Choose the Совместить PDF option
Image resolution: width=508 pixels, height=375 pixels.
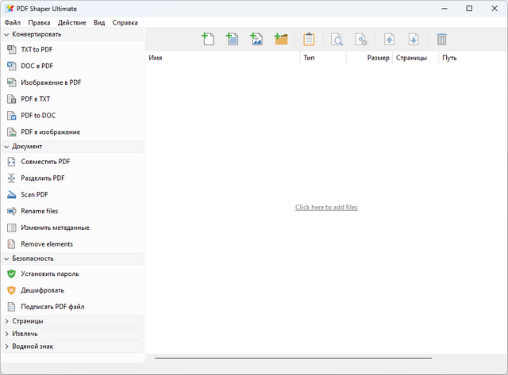pos(45,162)
